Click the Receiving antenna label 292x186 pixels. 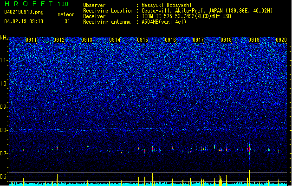pos(107,22)
